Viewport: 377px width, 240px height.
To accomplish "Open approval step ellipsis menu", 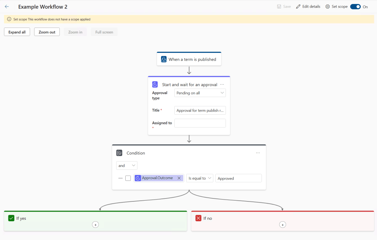I will [222, 85].
